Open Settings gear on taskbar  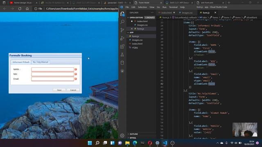[x=157, y=143]
